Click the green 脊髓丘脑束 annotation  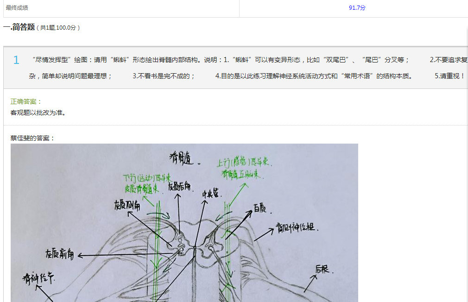tap(240, 175)
